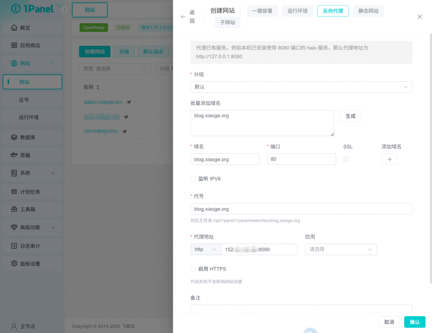The height and width of the screenshot is (333, 432).
Task: Click the plus icon under 添加域名
Action: 389,159
